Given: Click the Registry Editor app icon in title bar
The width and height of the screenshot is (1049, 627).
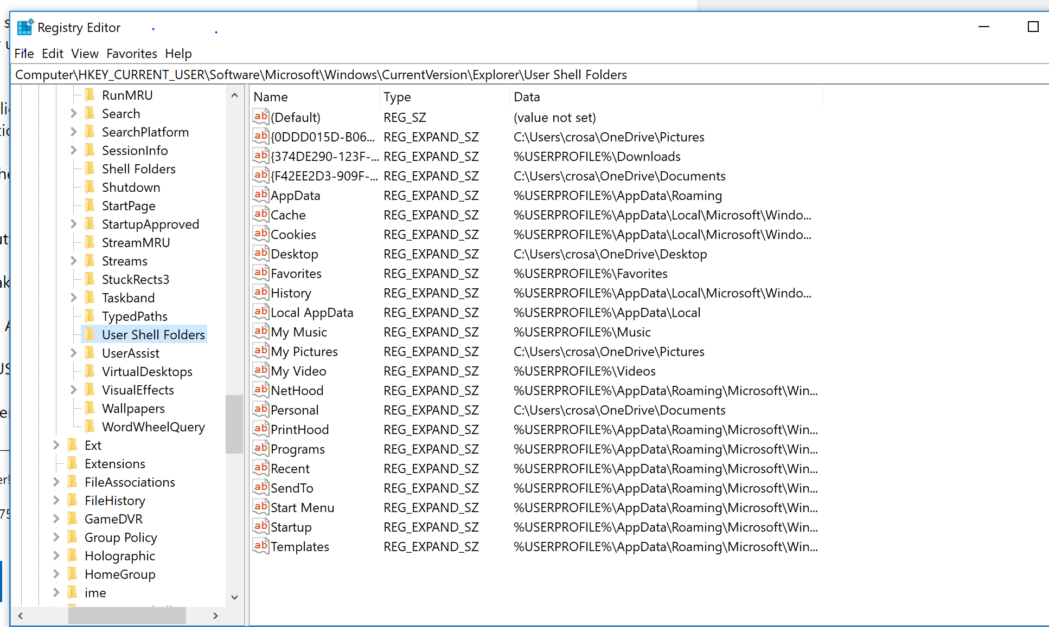Looking at the screenshot, I should tap(25, 27).
